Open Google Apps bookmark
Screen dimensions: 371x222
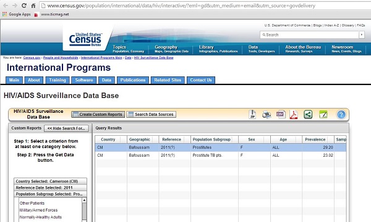17,14
